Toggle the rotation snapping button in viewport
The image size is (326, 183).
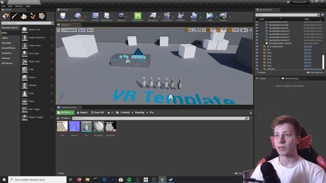pyautogui.click(x=219, y=30)
